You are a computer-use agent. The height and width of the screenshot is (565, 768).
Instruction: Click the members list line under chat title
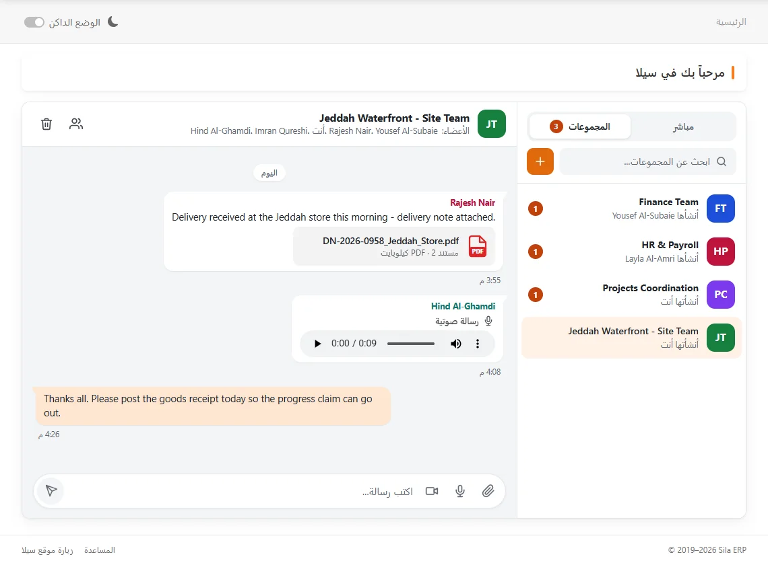pos(329,131)
